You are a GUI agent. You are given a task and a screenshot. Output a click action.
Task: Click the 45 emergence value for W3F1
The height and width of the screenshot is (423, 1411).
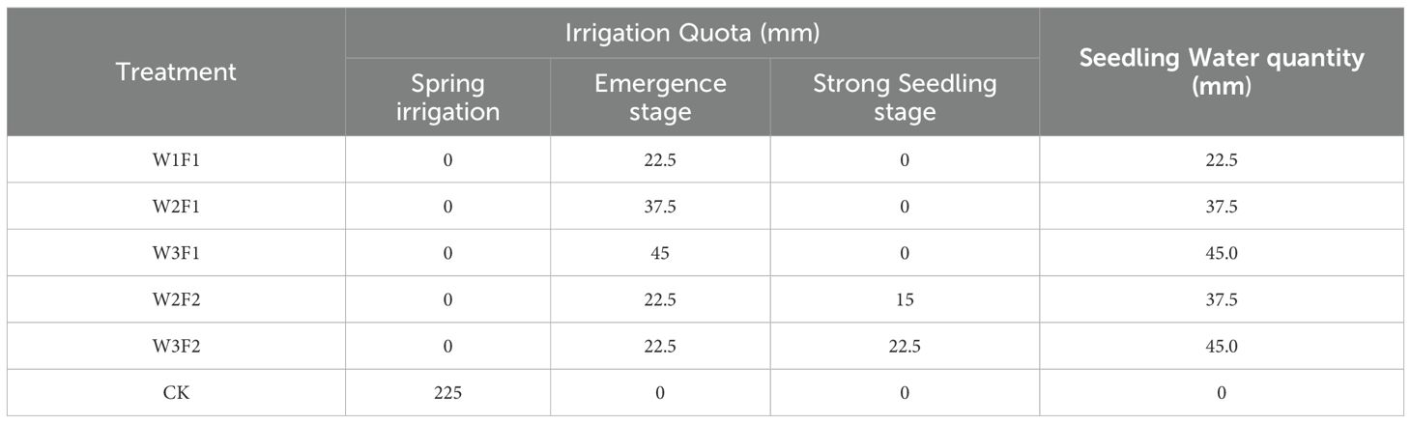pos(660,253)
